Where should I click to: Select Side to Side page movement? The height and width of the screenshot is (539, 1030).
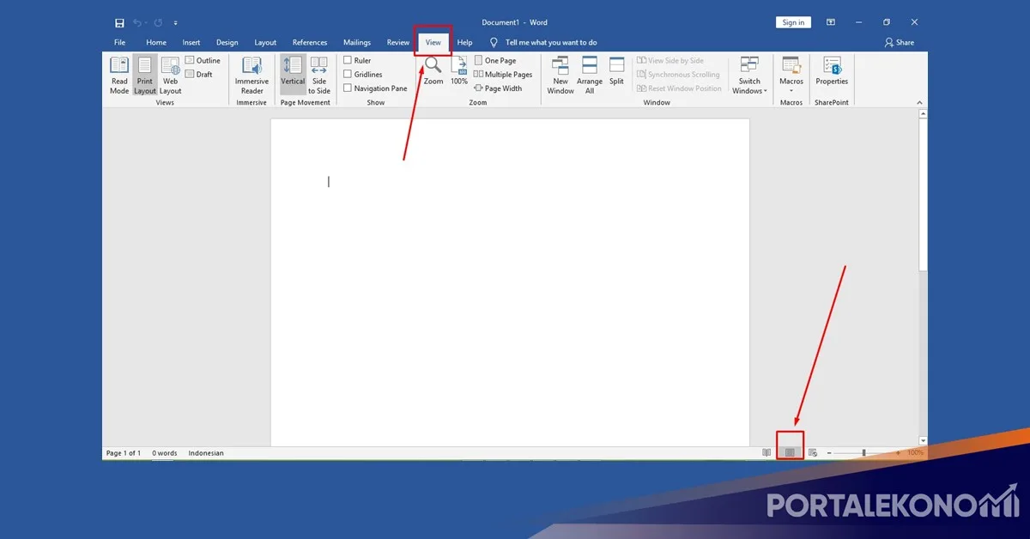319,75
